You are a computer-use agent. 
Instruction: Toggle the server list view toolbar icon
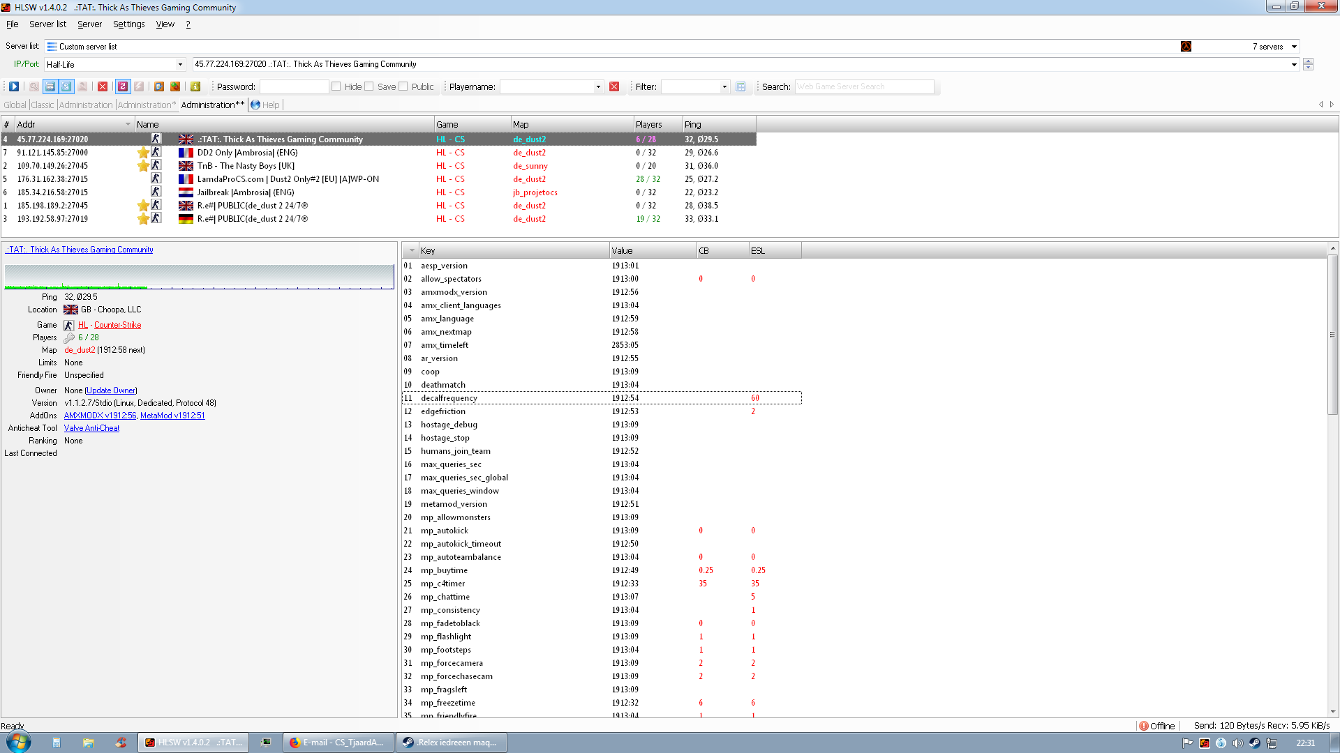[50, 86]
